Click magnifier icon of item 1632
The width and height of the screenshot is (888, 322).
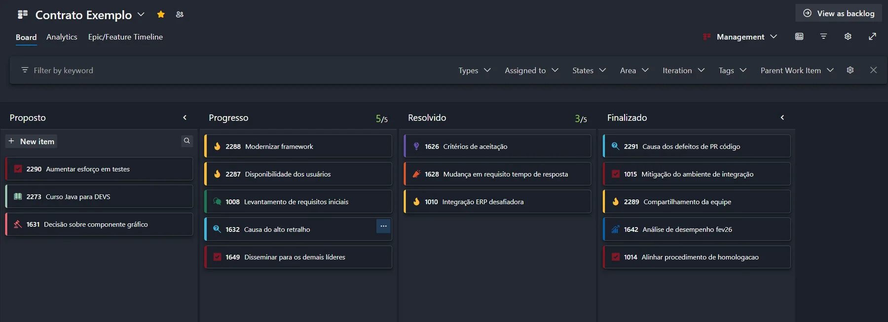[217, 229]
